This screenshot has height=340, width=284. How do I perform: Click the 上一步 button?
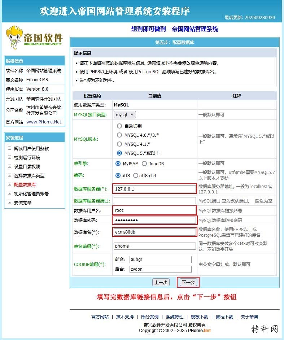(x=161, y=283)
